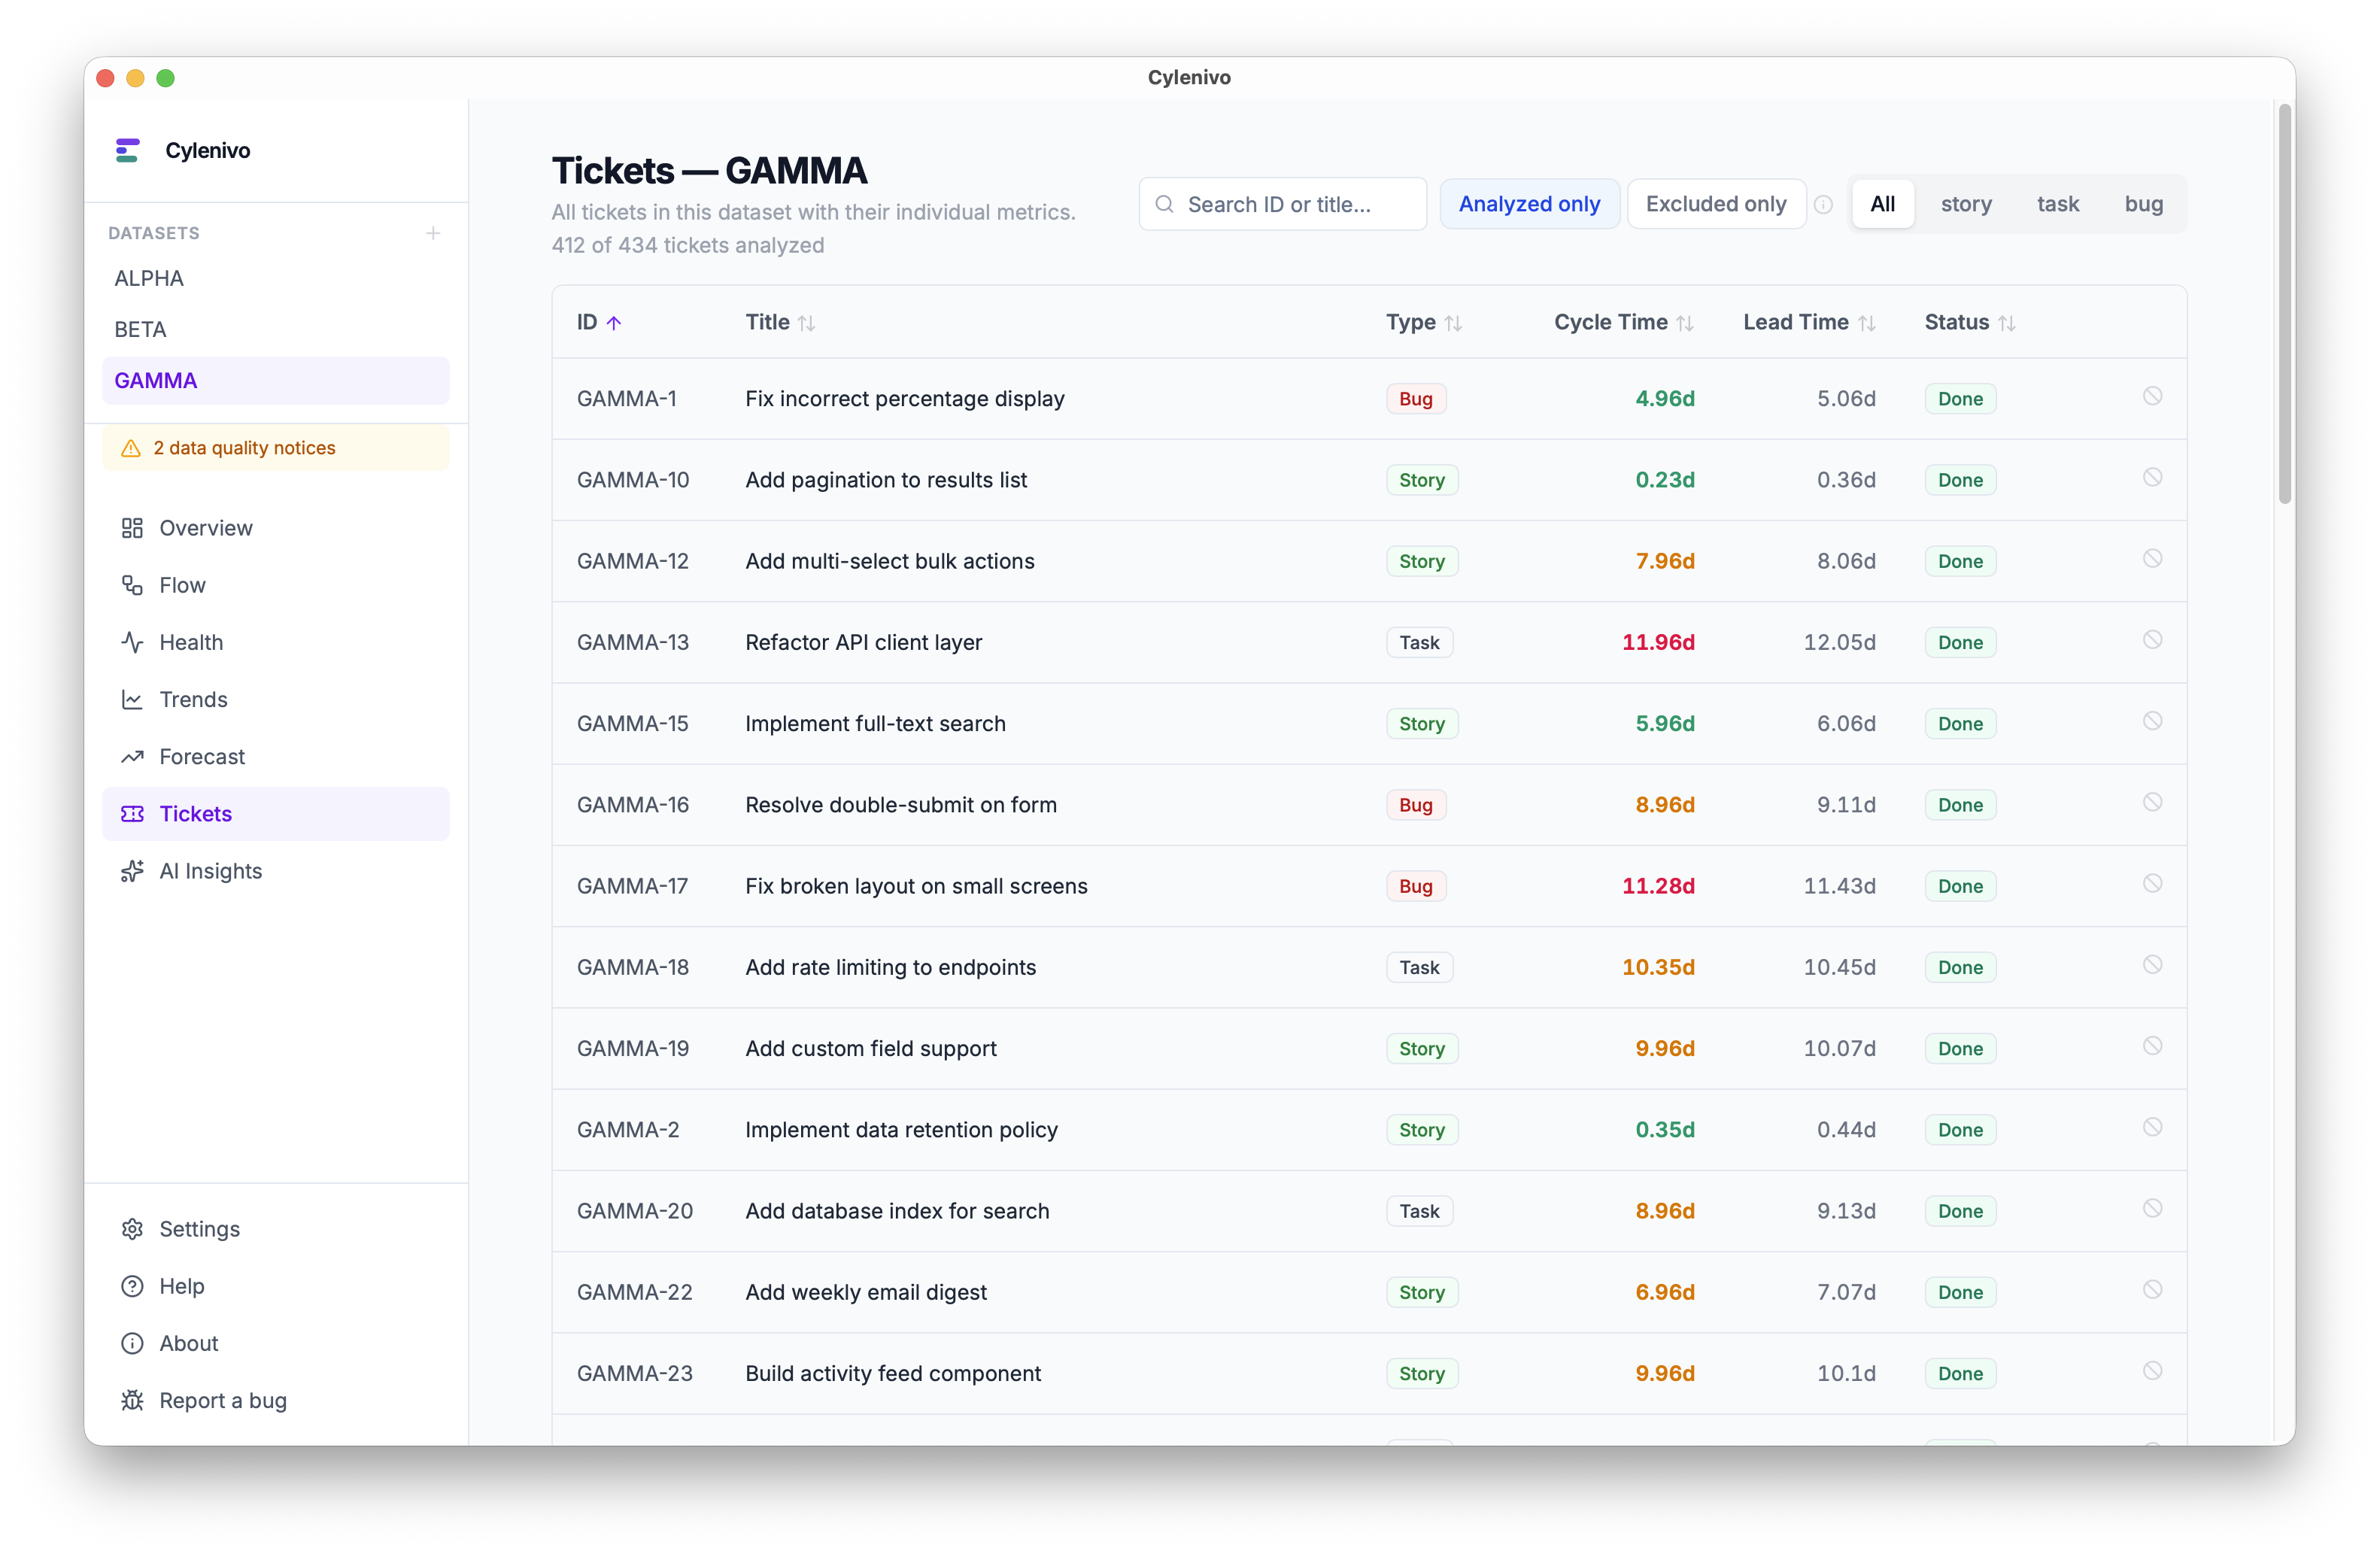The image size is (2380, 1557).
Task: Open the Settings page
Action: coord(199,1229)
